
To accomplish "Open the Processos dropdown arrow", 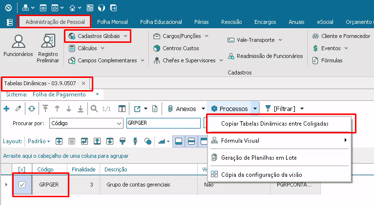I will click(x=255, y=109).
